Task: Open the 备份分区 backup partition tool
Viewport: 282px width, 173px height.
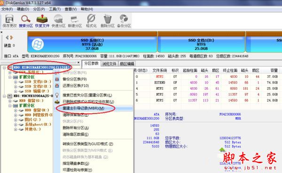Action: (124, 21)
